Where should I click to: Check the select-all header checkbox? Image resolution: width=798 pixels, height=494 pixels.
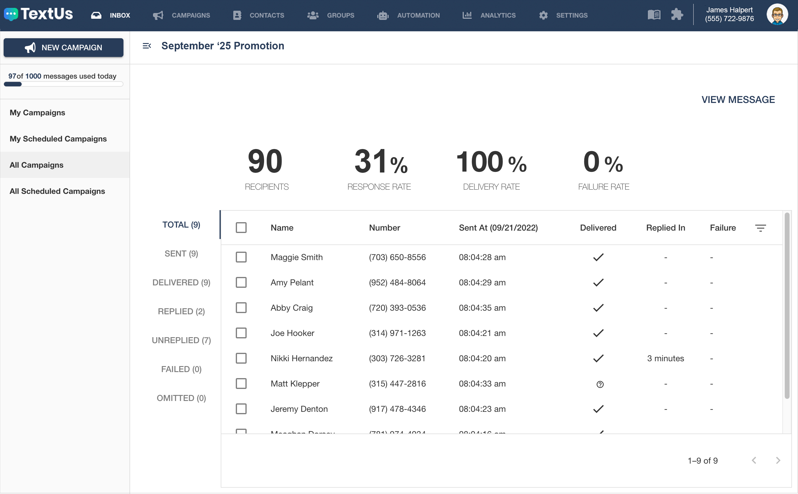coord(241,228)
